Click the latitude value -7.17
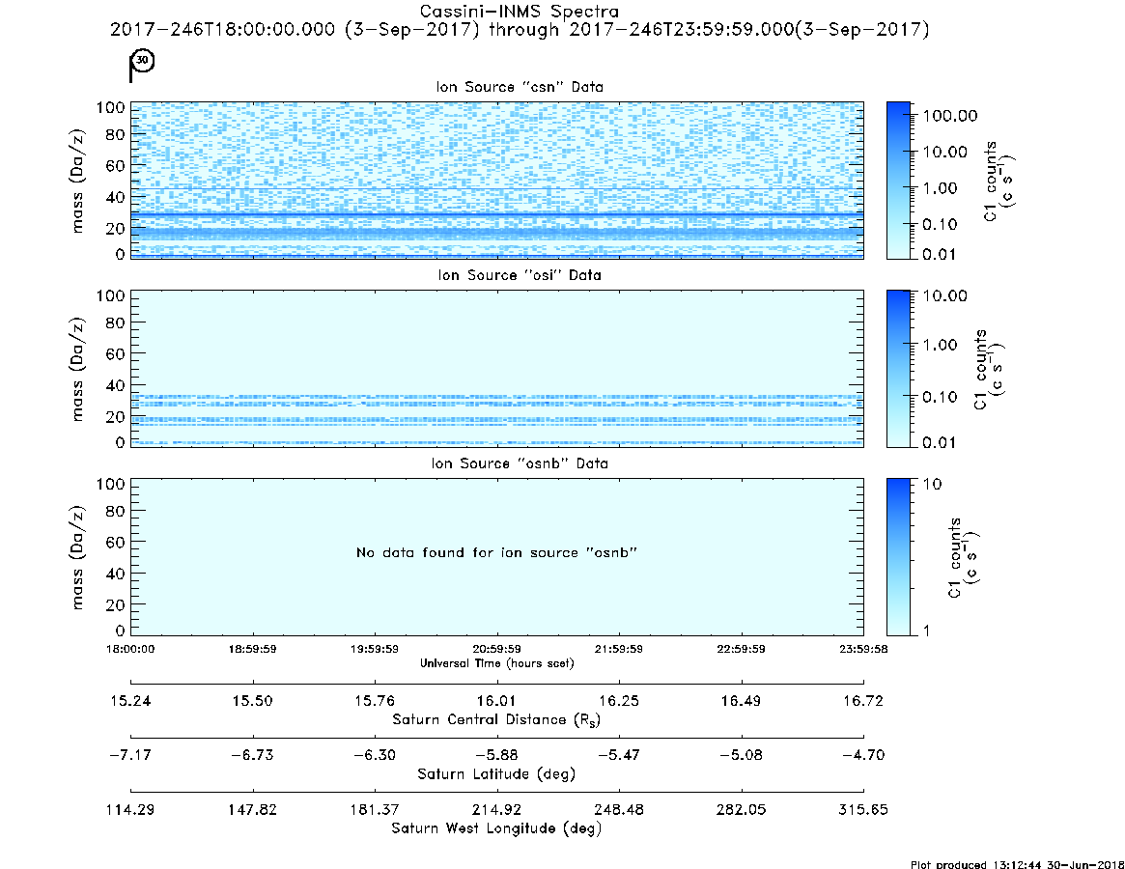The height and width of the screenshot is (869, 1125). (130, 755)
